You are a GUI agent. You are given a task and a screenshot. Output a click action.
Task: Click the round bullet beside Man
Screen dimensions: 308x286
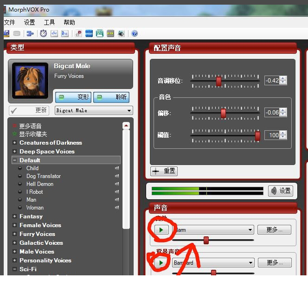point(20,200)
